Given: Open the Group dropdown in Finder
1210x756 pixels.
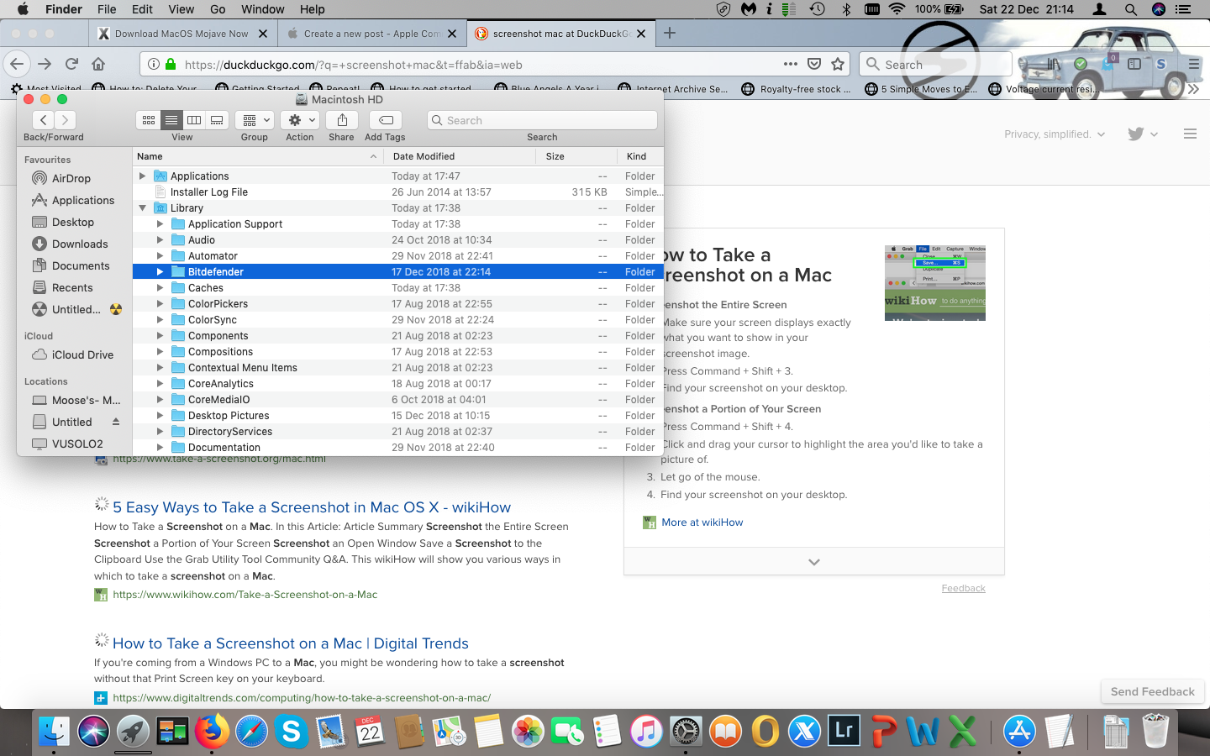Looking at the screenshot, I should (254, 120).
